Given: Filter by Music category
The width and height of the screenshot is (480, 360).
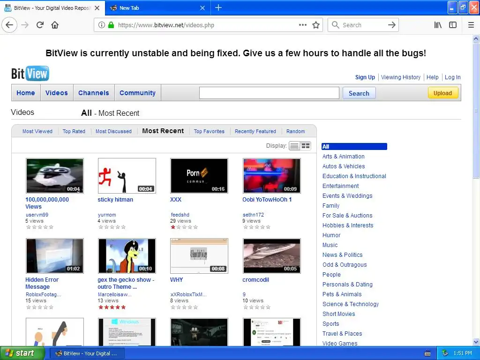Looking at the screenshot, I should tap(330, 245).
